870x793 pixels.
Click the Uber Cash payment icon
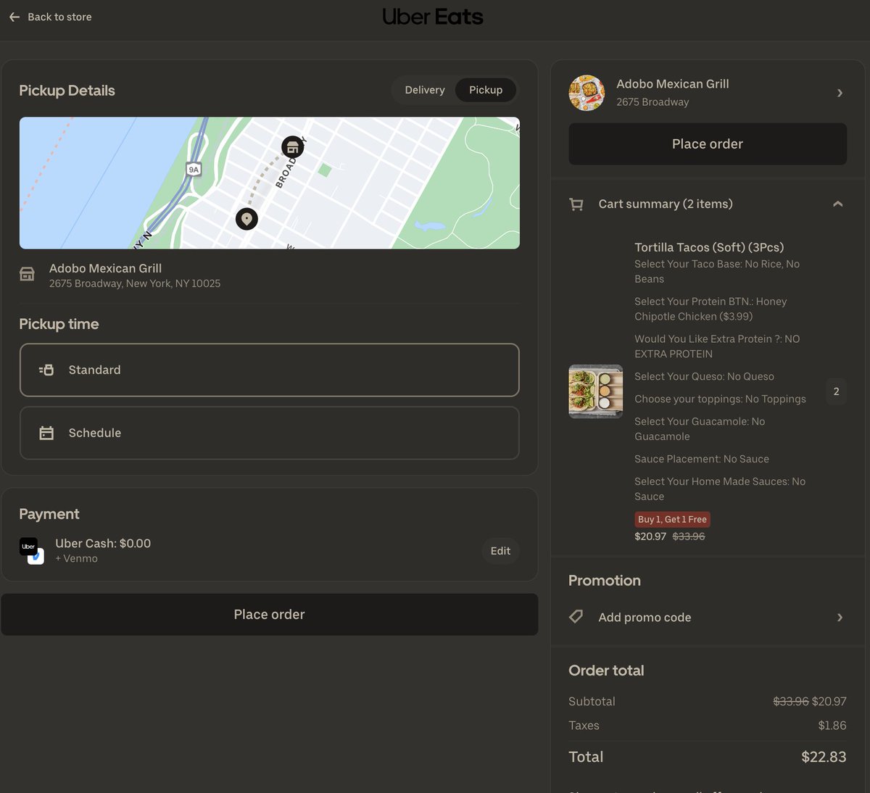31,550
